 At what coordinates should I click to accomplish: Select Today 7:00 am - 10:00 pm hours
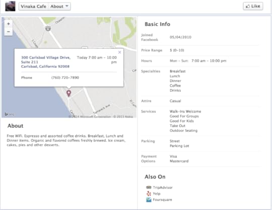(97, 60)
